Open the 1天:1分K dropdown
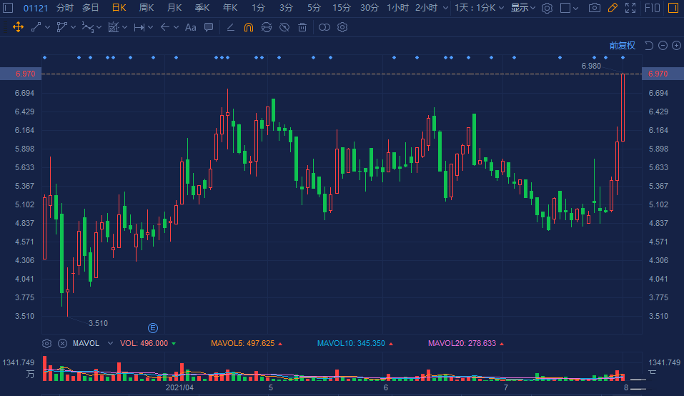Image resolution: width=684 pixels, height=396 pixels. (x=480, y=8)
